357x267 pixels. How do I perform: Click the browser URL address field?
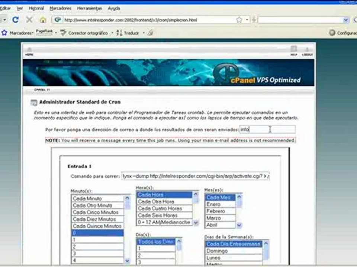(149, 20)
